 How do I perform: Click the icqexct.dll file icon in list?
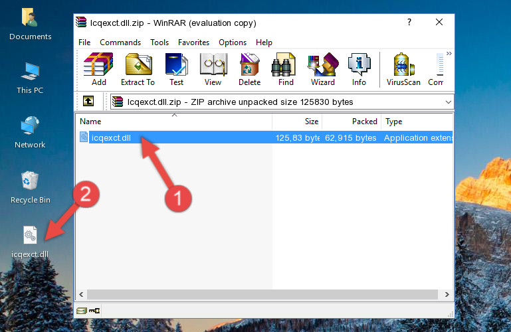click(84, 137)
